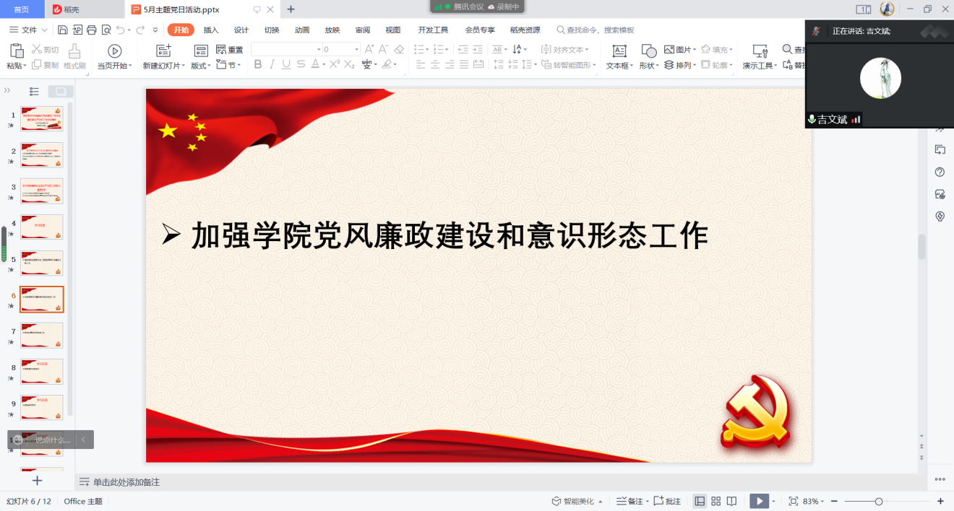Click the 重置 reset button
Viewport: 954px width, 511px height.
point(230,50)
